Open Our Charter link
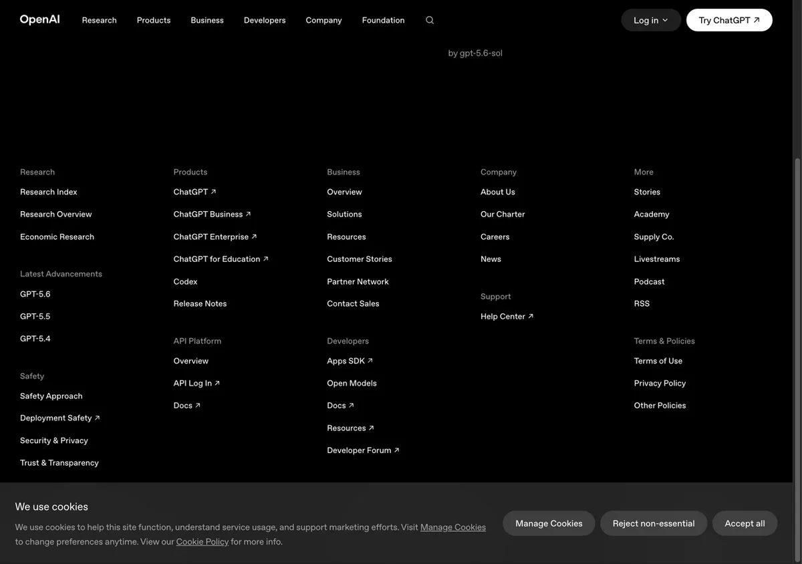Screen dimensions: 802x564 point(503,215)
